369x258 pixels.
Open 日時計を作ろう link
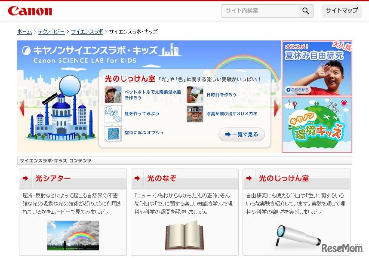(x=221, y=95)
